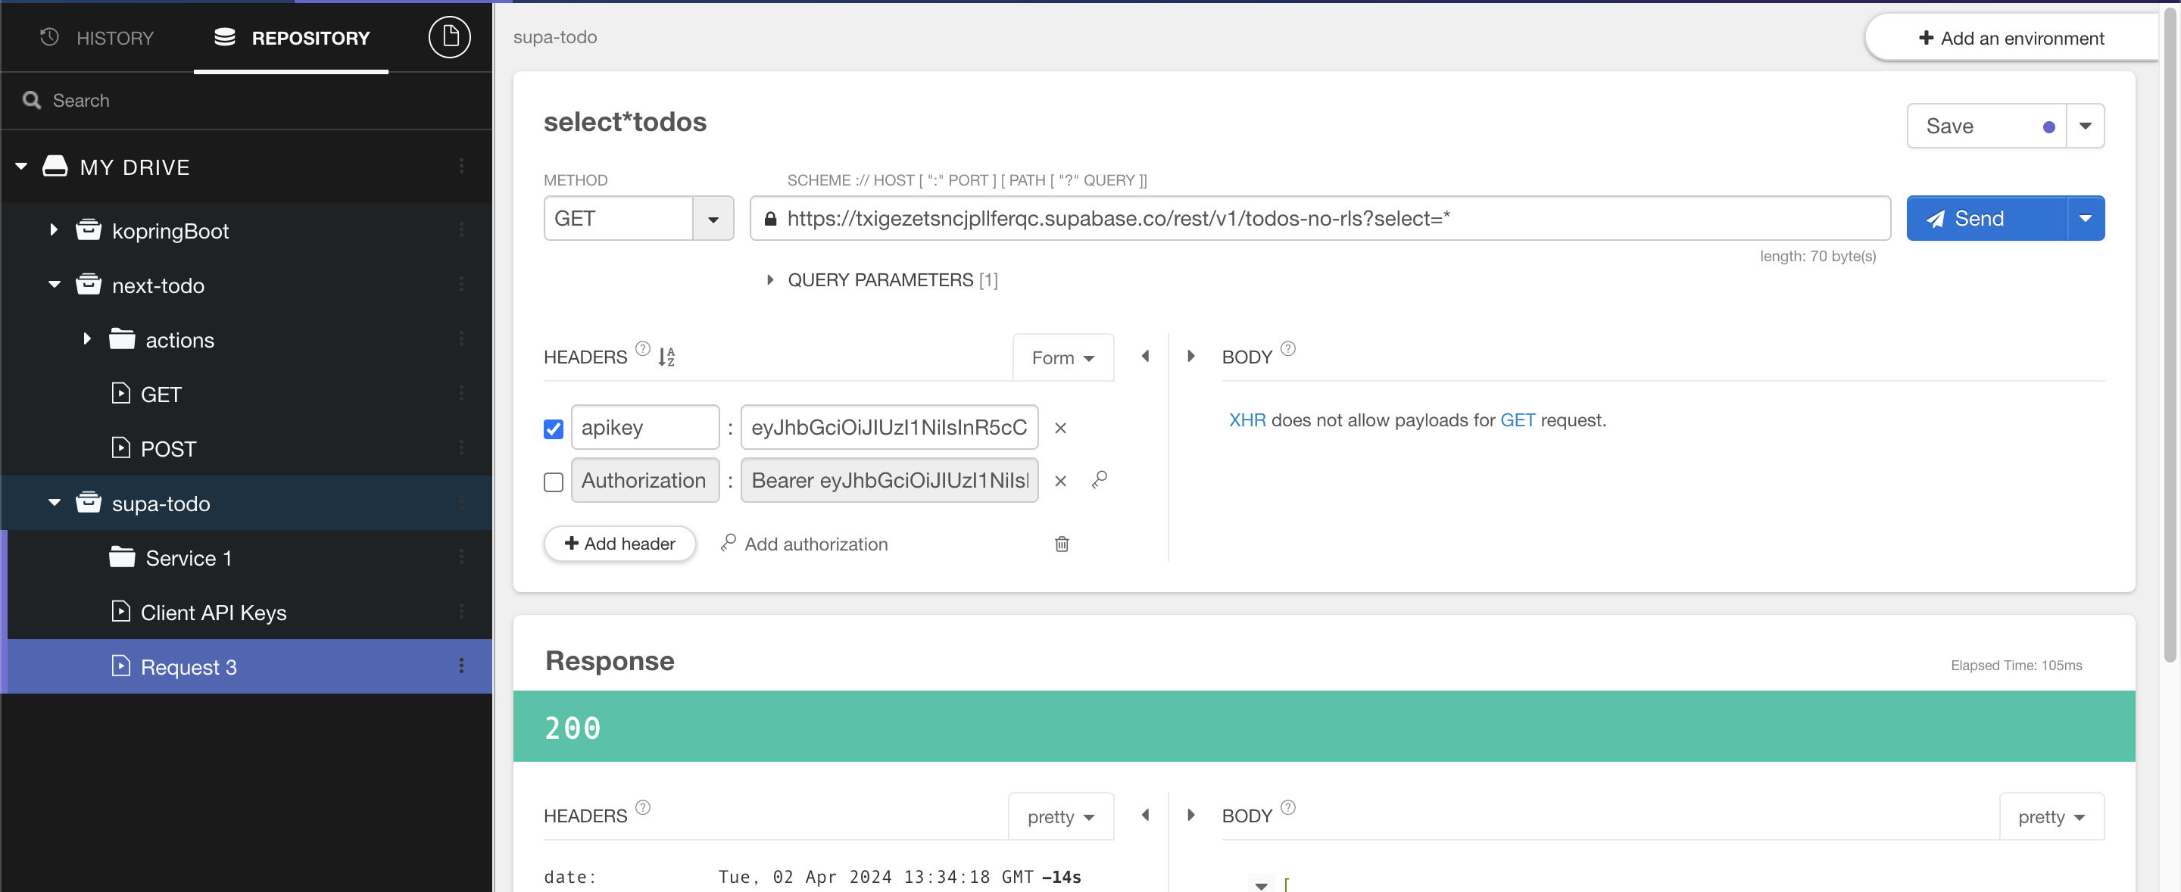The height and width of the screenshot is (892, 2181).
Task: Click the select*todos request title
Action: pyautogui.click(x=625, y=122)
